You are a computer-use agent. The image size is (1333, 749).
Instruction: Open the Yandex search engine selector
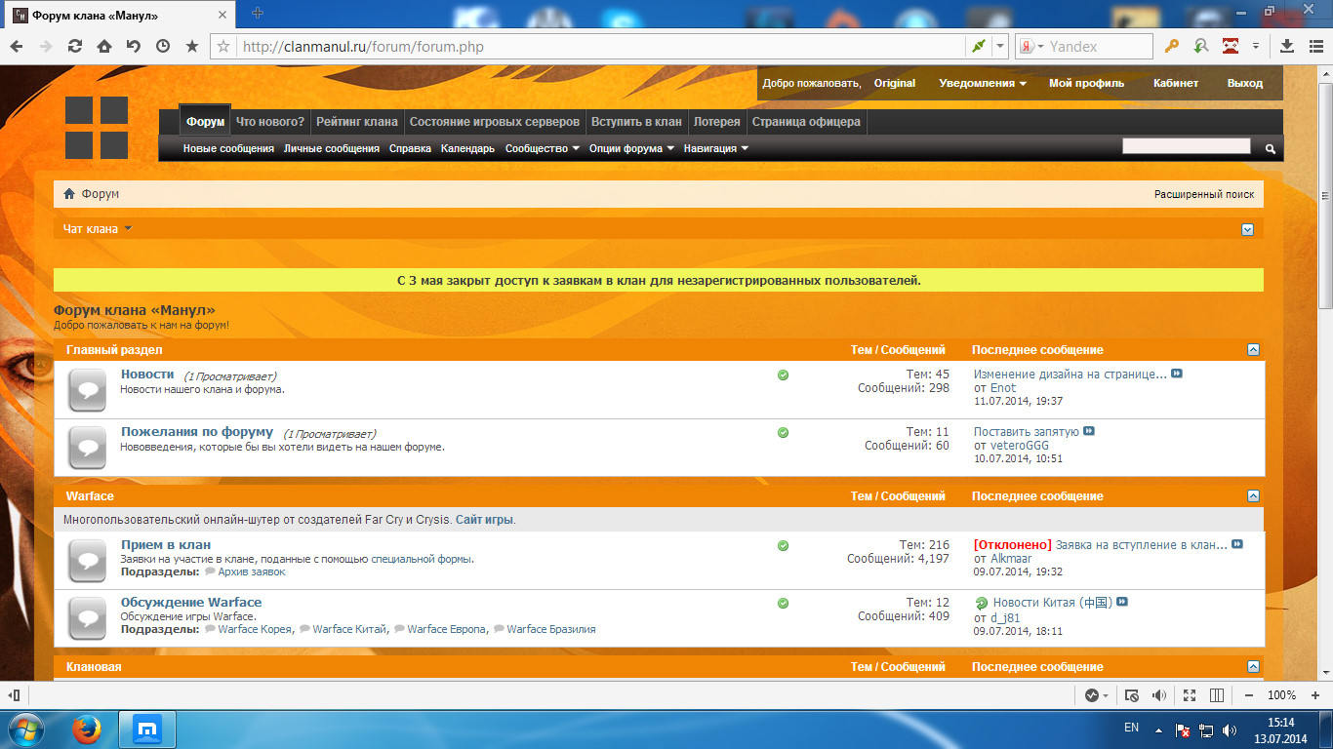pos(1031,46)
